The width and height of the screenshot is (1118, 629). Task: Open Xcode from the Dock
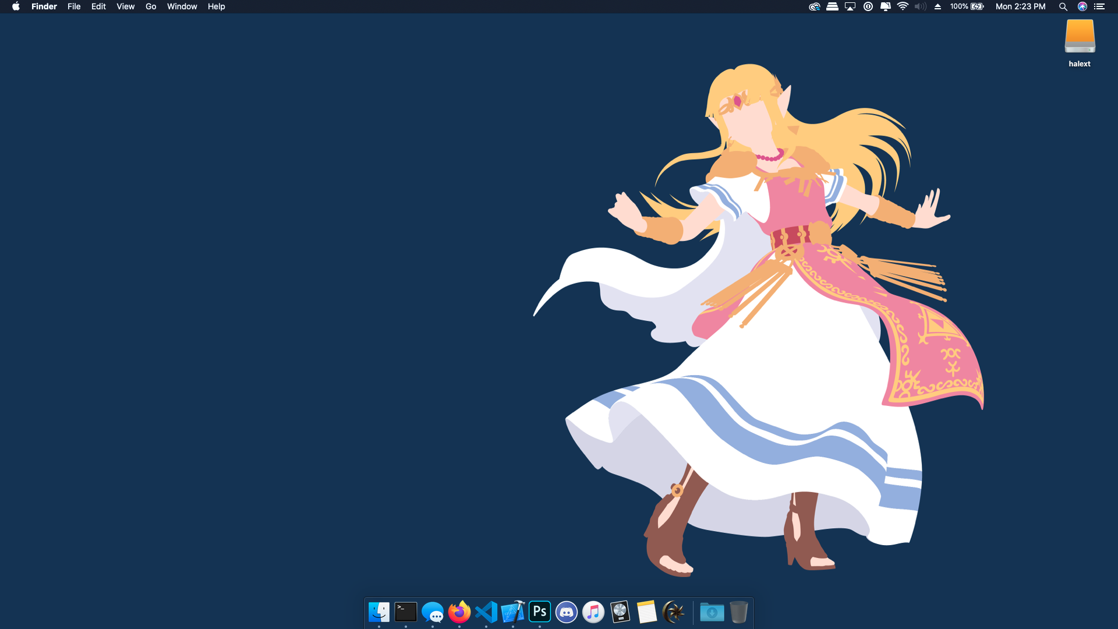(x=513, y=612)
